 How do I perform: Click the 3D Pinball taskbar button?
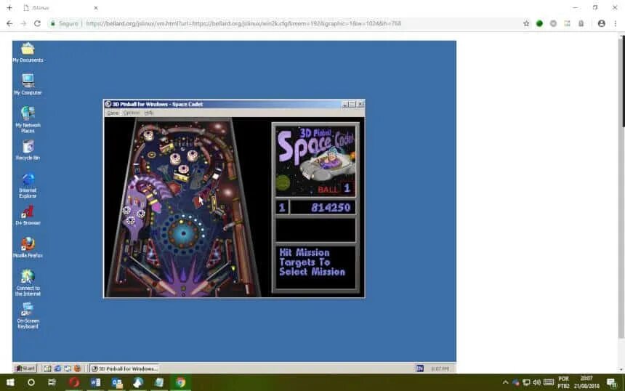124,368
